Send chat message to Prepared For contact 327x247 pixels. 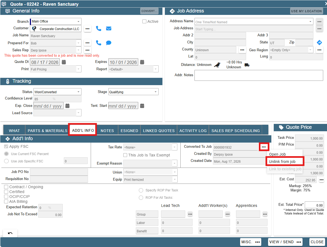pyautogui.click(x=109, y=43)
